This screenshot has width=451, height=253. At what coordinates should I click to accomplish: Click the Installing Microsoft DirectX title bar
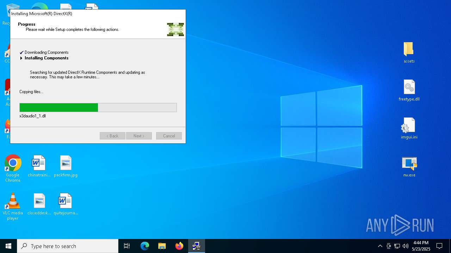point(98,14)
